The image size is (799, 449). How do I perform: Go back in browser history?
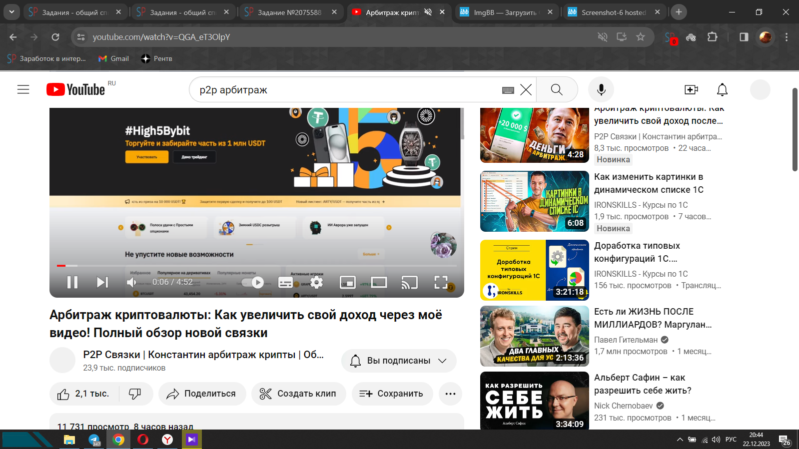(13, 37)
